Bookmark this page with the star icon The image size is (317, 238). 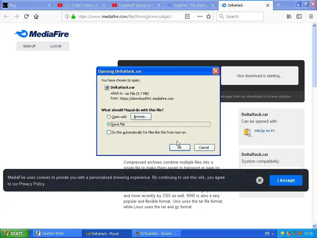[x=209, y=17]
